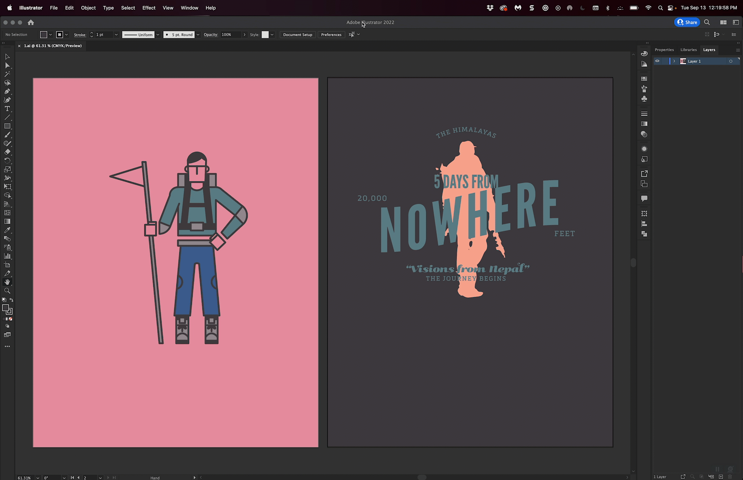Pick the Eyedropper tool

pos(7,230)
